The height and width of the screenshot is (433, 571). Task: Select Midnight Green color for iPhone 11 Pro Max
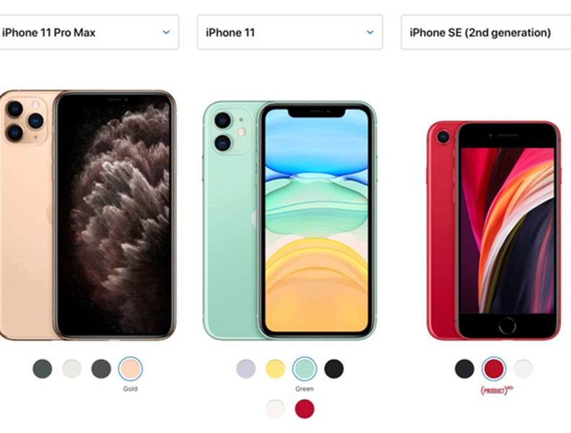click(x=43, y=369)
